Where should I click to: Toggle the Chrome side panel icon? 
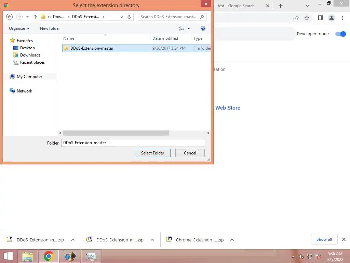click(321, 18)
